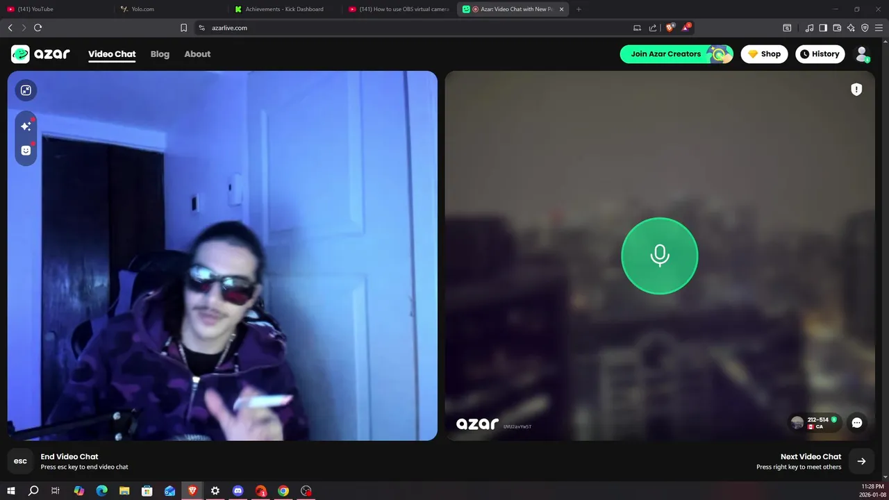Toggle the browser sidebar panel
889x500 pixels.
823,28
